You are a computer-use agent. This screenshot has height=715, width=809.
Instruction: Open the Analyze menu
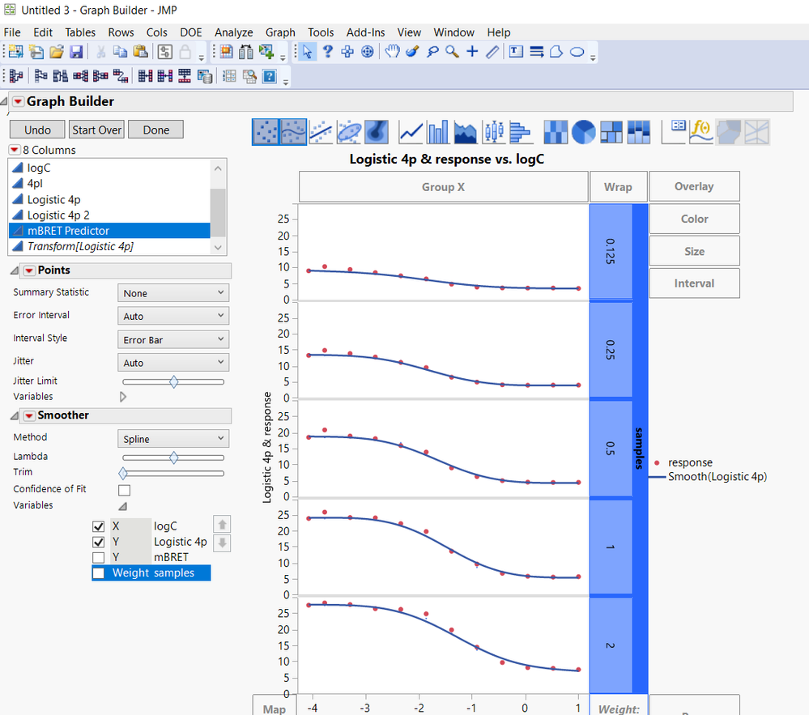click(233, 32)
